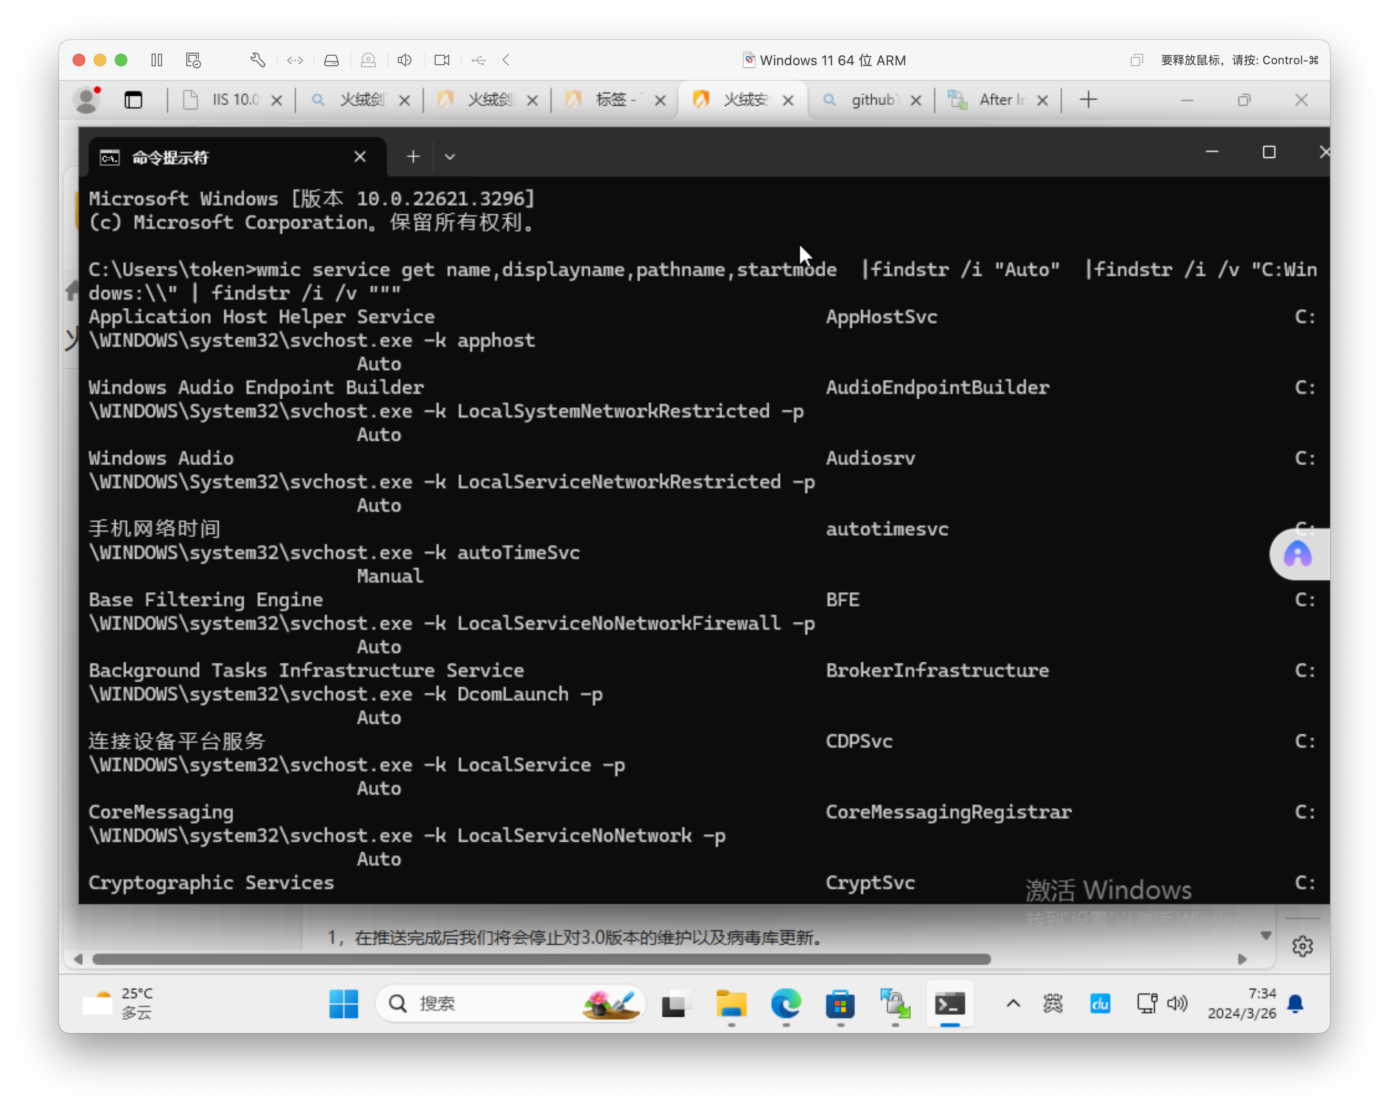1389x1111 pixels.
Task: Open File Explorer from the taskbar
Action: pos(731,1004)
